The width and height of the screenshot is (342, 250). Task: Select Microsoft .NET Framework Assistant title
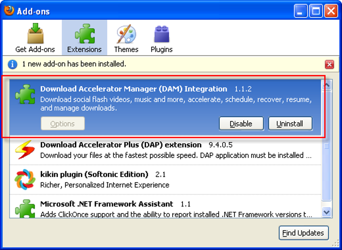point(107,204)
